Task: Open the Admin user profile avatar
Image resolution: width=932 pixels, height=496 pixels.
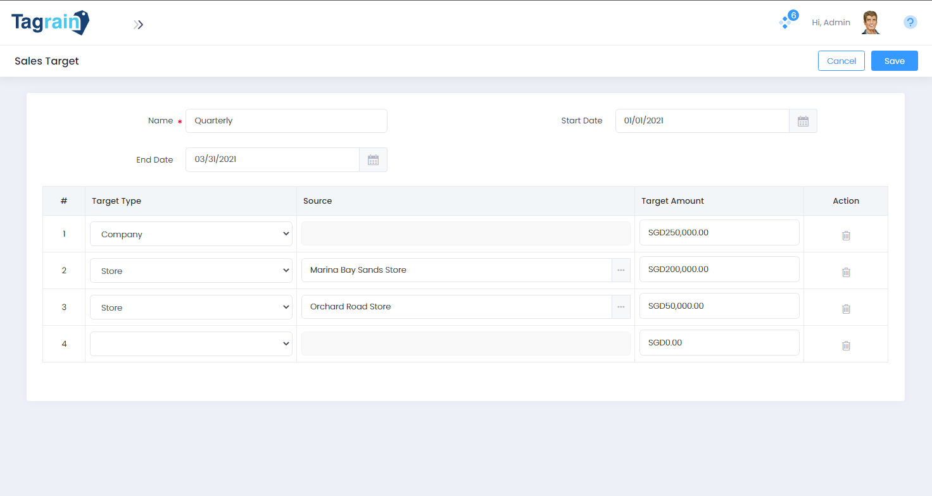Action: click(x=871, y=23)
